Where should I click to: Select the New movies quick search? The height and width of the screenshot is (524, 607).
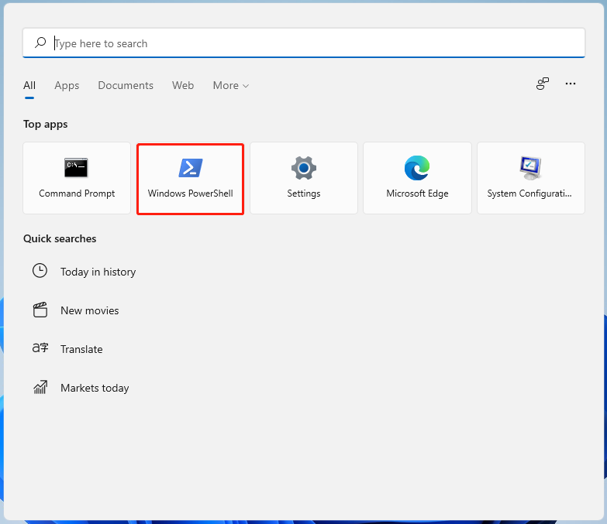point(76,310)
